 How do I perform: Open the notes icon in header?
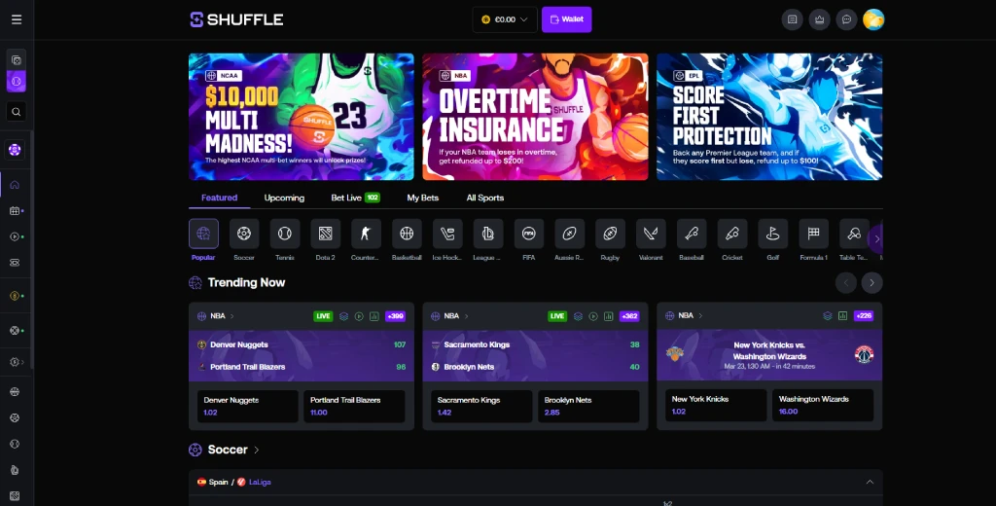[792, 19]
